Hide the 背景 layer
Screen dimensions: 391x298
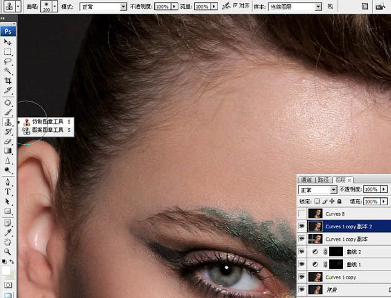click(x=301, y=289)
